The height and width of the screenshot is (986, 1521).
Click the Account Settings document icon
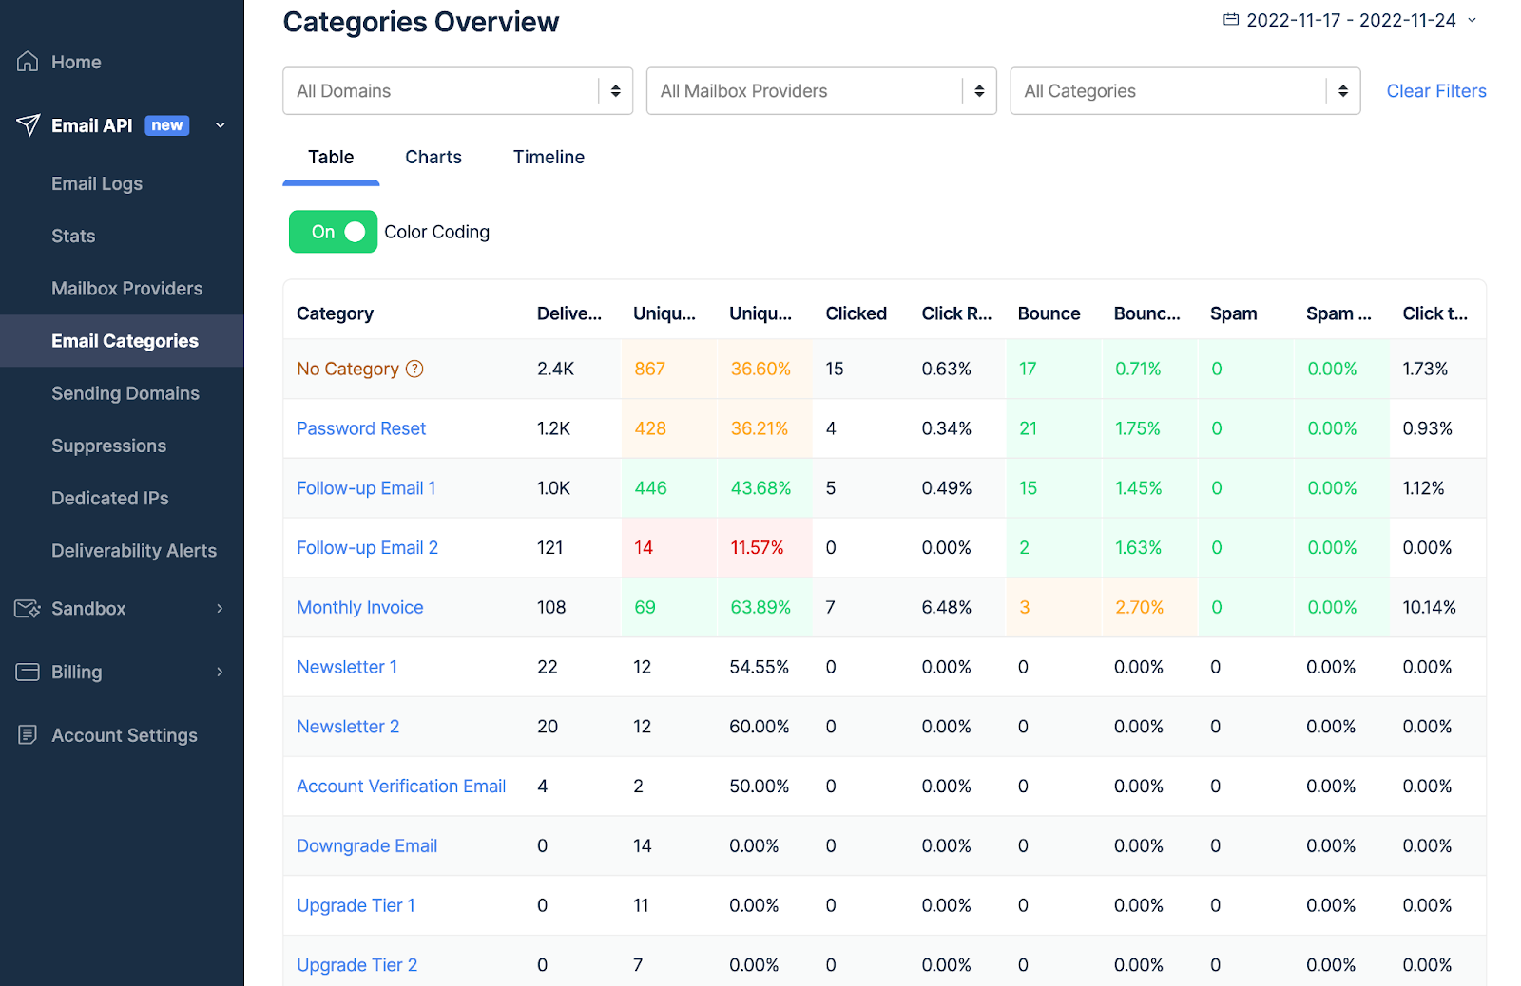point(28,735)
